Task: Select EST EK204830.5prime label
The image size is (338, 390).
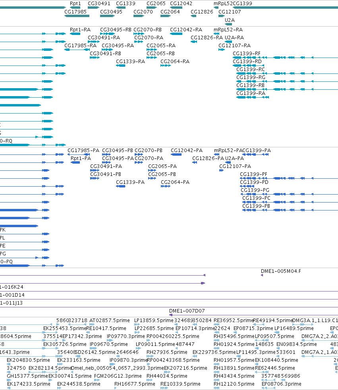Action: [28, 360]
